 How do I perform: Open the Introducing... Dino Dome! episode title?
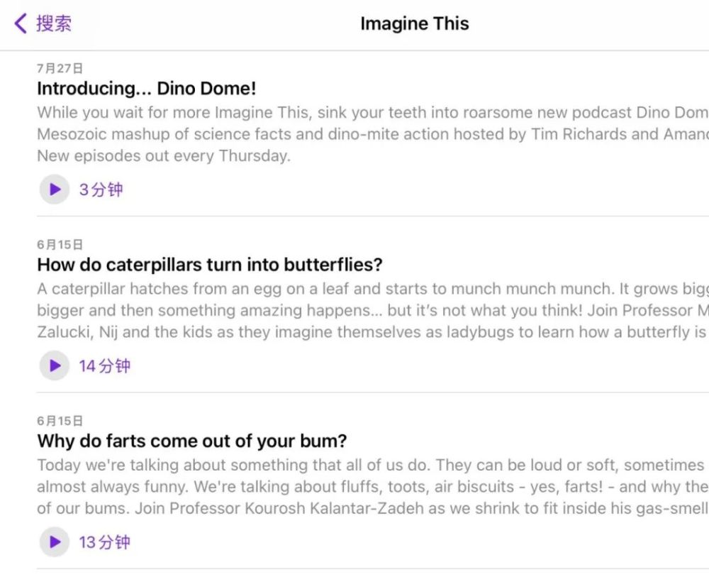tap(146, 89)
